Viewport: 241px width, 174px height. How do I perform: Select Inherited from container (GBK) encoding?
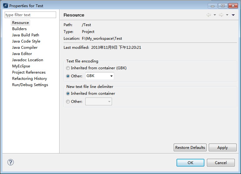(68, 68)
